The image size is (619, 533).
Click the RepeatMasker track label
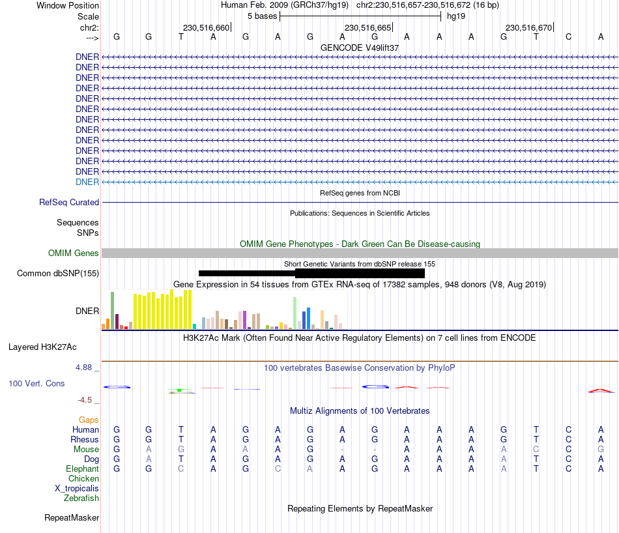72,517
